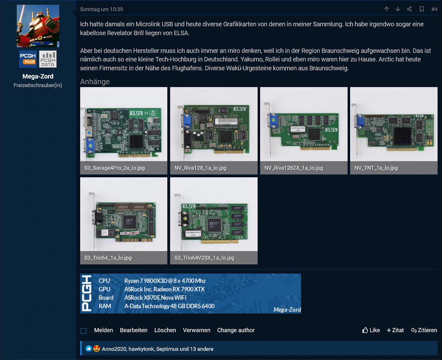This screenshot has width=442, height=360.
Task: Jump to previous post with up arrow
Action: click(x=386, y=9)
